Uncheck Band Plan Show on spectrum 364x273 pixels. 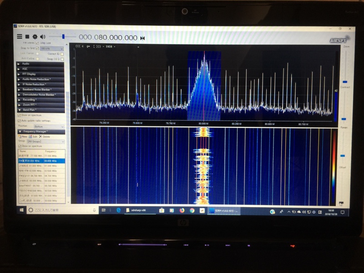[19, 115]
